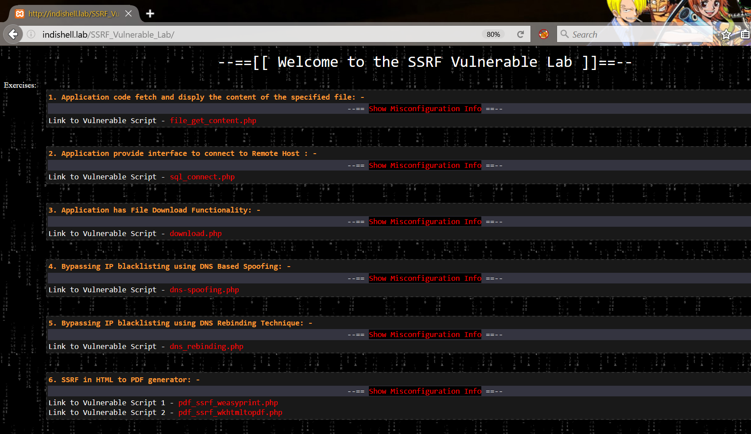Click the site information icon in address bar
The image size is (751, 434).
click(x=31, y=34)
